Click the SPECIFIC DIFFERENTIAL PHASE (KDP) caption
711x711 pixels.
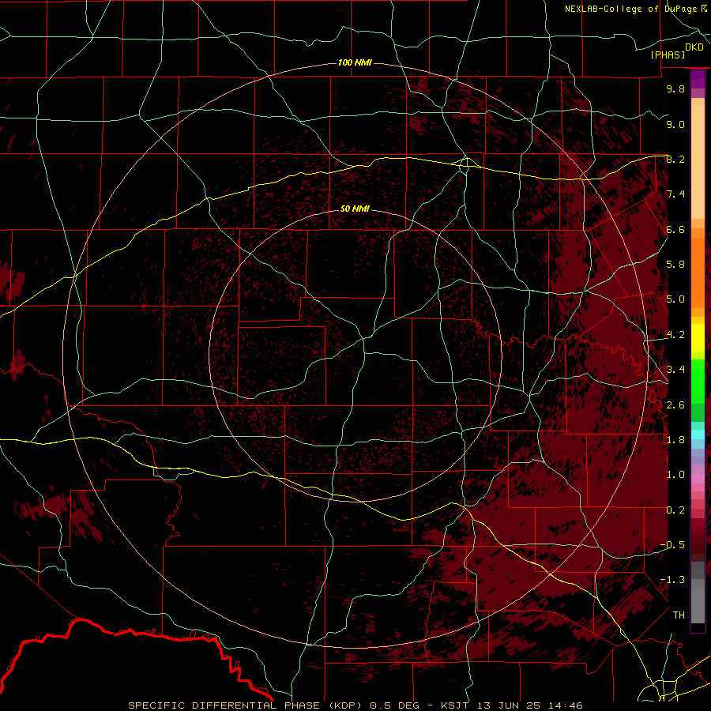245,705
